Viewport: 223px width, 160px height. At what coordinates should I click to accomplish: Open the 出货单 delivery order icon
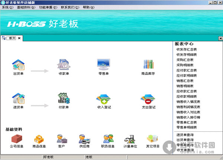(x=18, y=65)
